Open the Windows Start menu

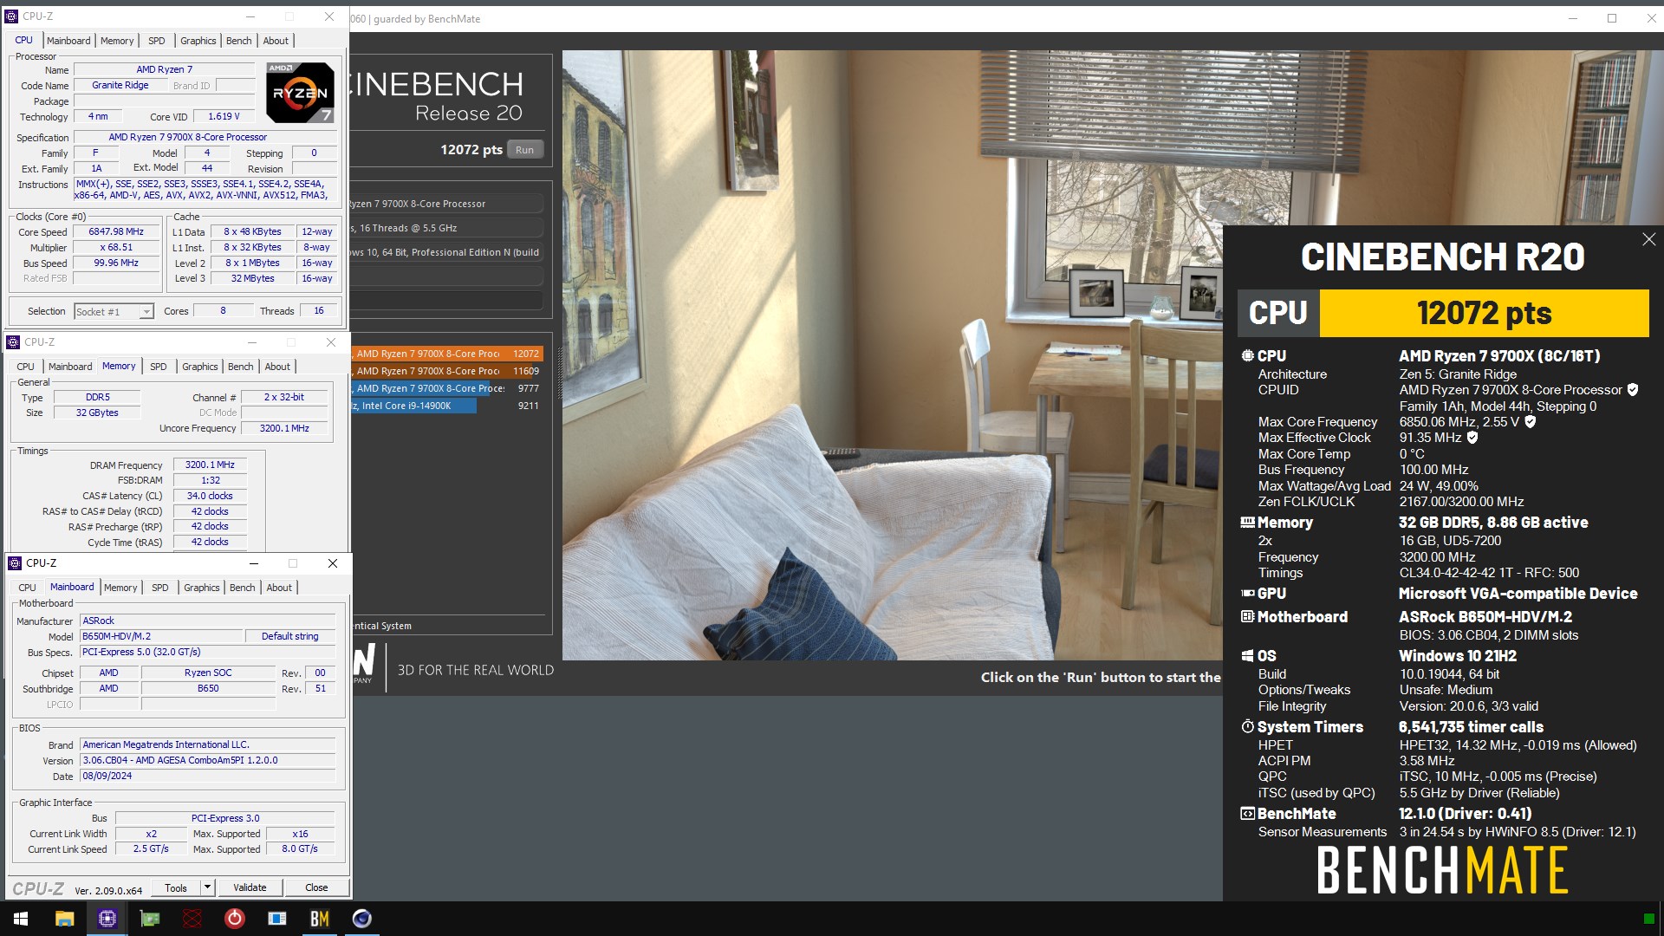tap(21, 919)
